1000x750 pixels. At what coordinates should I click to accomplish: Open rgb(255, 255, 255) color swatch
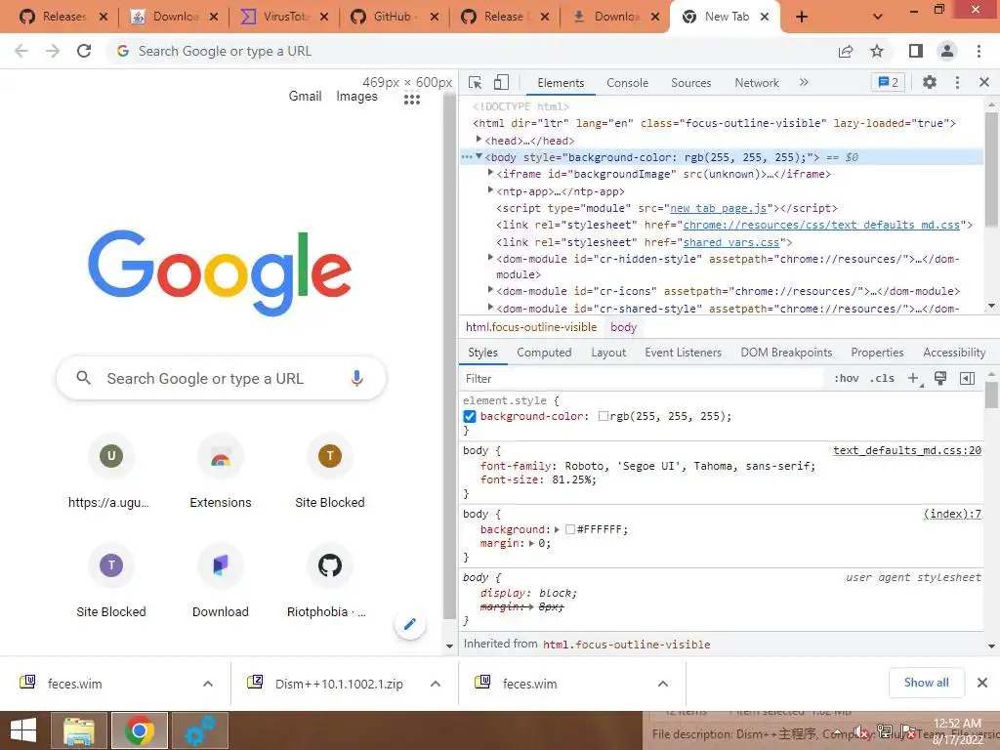tap(603, 416)
